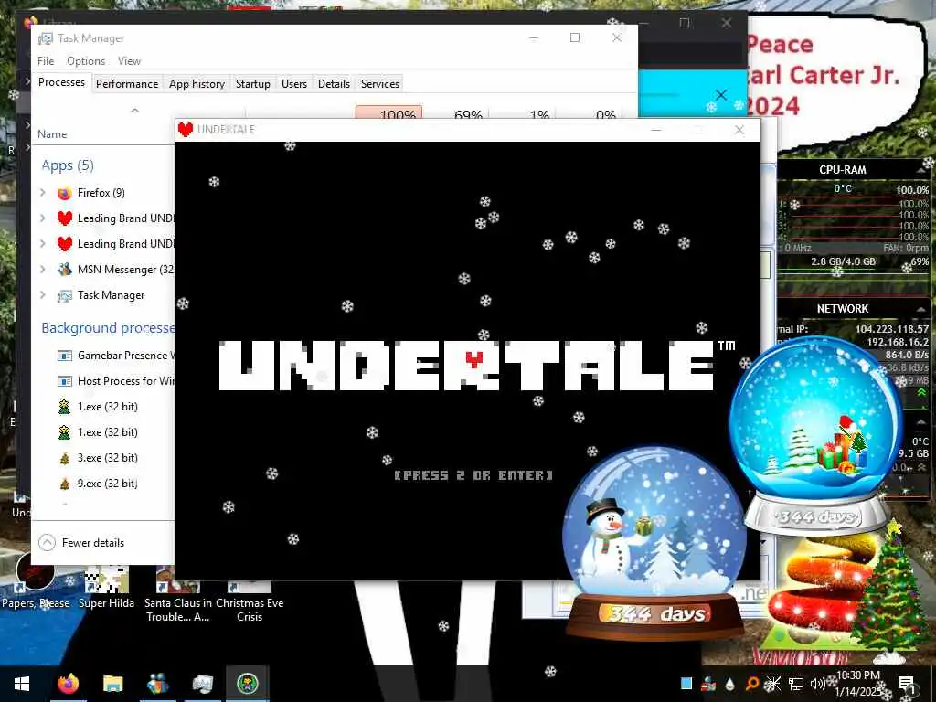Click the 69% memory column header
This screenshot has height=702, width=936.
[468, 113]
